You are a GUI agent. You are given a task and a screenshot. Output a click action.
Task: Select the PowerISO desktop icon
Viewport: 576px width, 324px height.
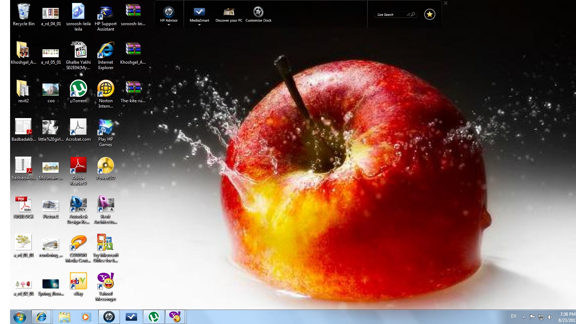click(105, 166)
